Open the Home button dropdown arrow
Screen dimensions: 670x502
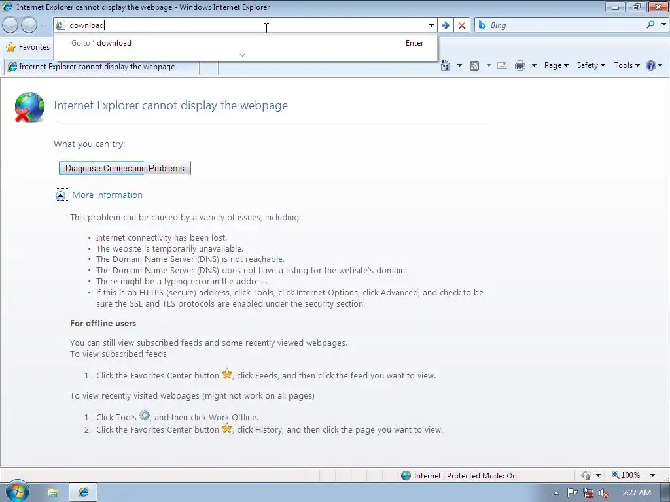[459, 65]
